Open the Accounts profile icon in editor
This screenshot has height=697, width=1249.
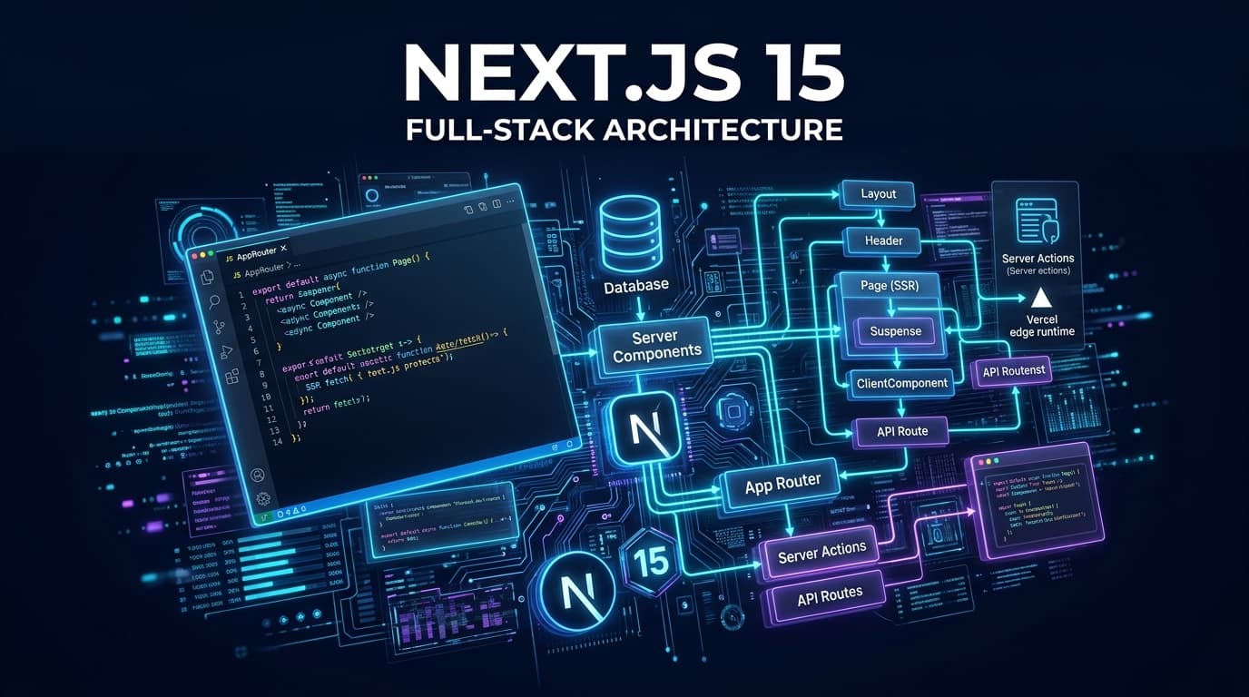coord(257,475)
